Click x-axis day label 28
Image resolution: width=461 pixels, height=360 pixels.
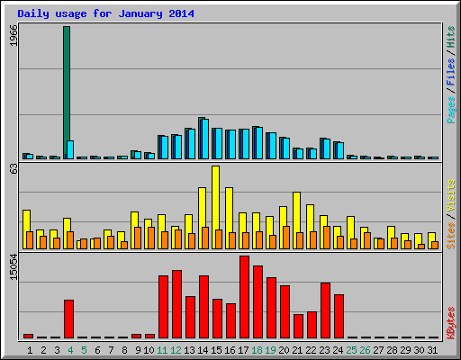(x=392, y=350)
